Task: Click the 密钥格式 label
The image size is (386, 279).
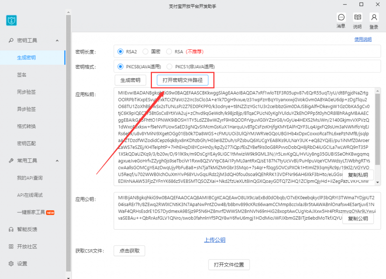Action: tap(86, 67)
